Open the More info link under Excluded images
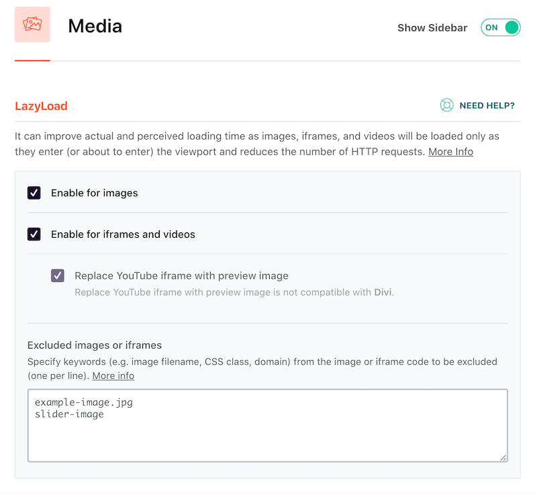This screenshot has height=495, width=537. [x=113, y=375]
